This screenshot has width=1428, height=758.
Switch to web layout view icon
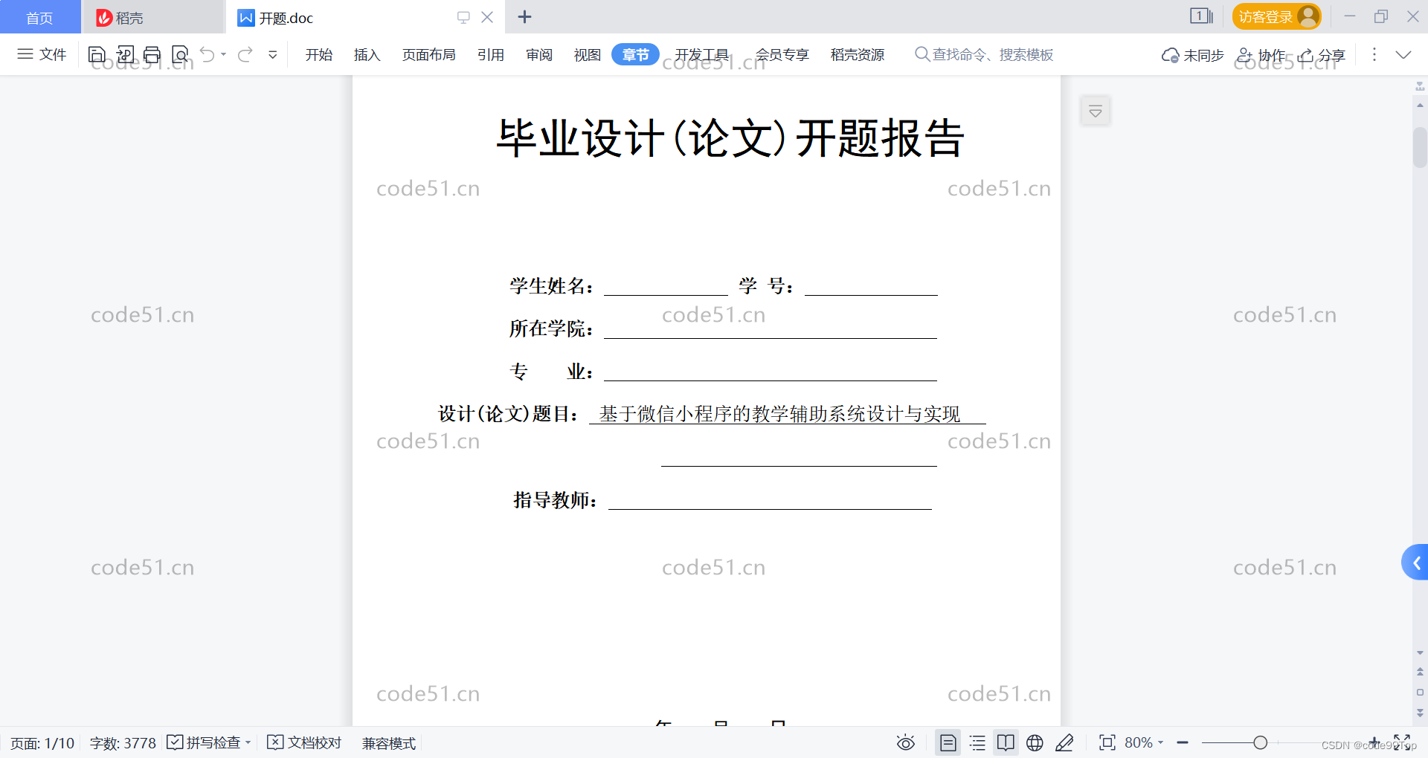point(1035,742)
